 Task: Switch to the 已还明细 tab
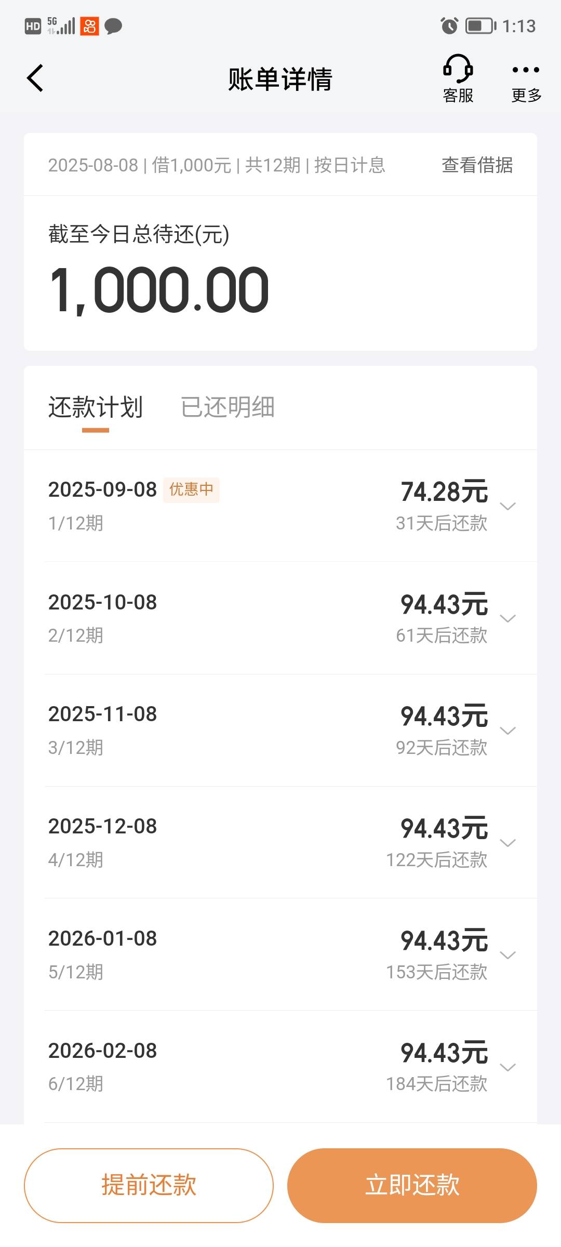[228, 407]
